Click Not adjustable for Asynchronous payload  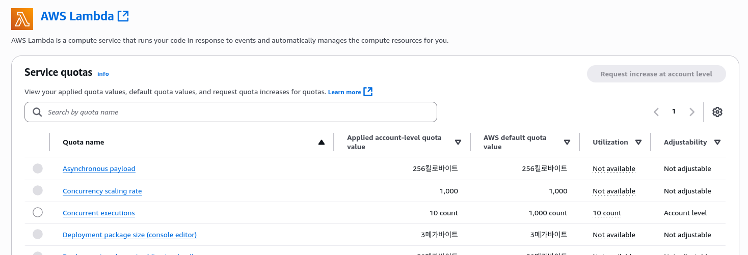687,169
